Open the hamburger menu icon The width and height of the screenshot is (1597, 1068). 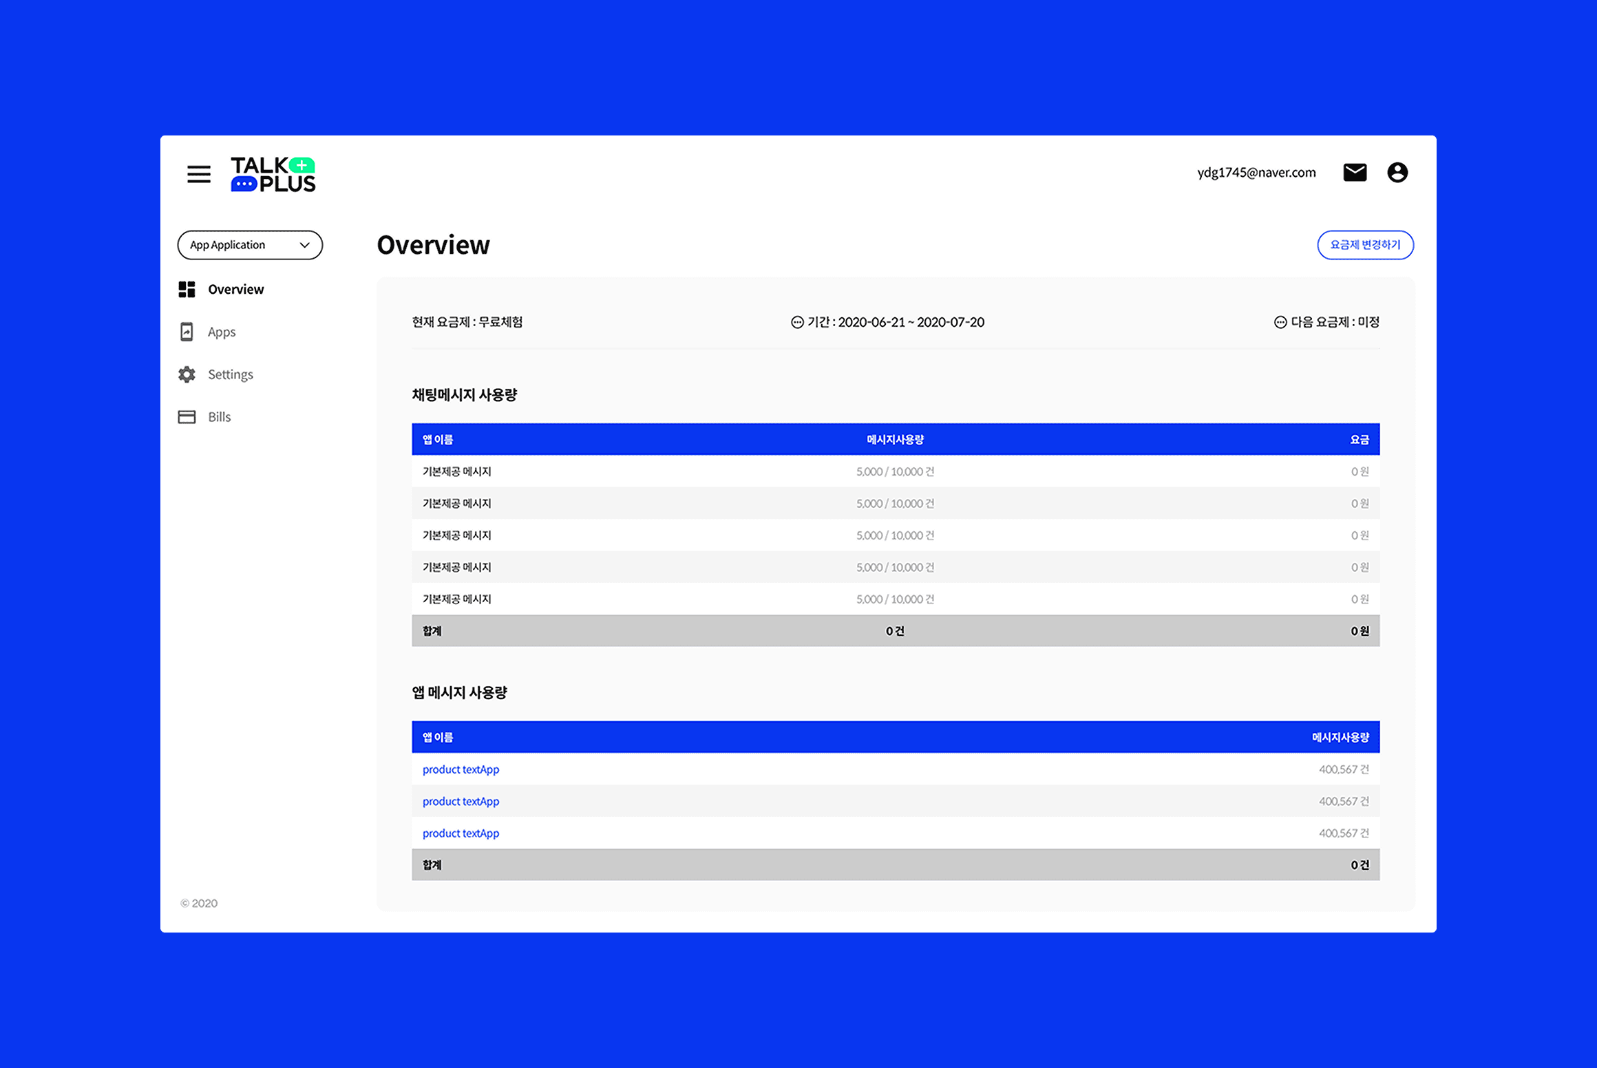click(199, 173)
